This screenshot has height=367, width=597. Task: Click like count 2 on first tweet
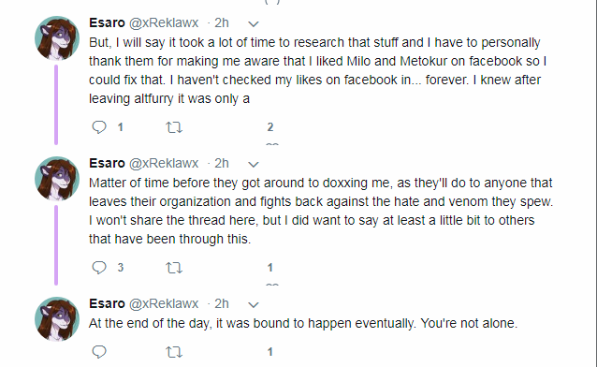269,127
